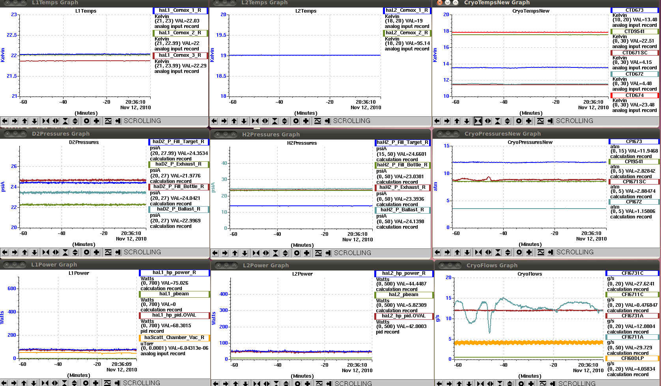Click highlighted compress-time icon in CryoTempsNew toolbar
This screenshot has width=661, height=386.
click(478, 121)
